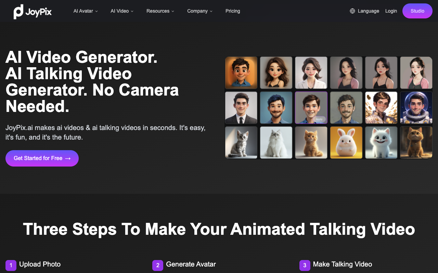
Task: Open the Resources dropdown
Action: tap(160, 11)
